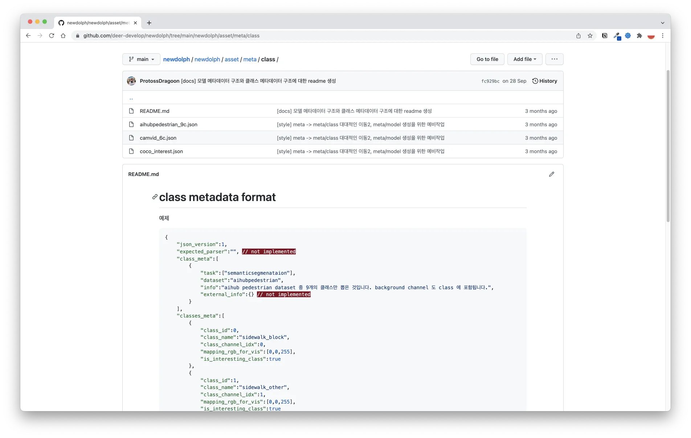Click the page vertical scrollbar
This screenshot has height=438, width=691.
click(668, 145)
